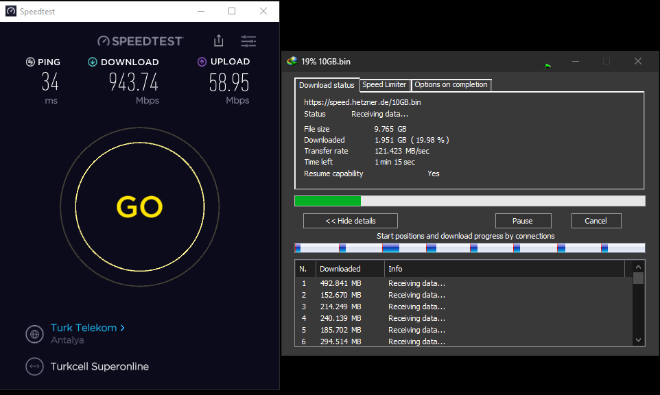
Task: Minimize the Speedtest window
Action: (201, 11)
